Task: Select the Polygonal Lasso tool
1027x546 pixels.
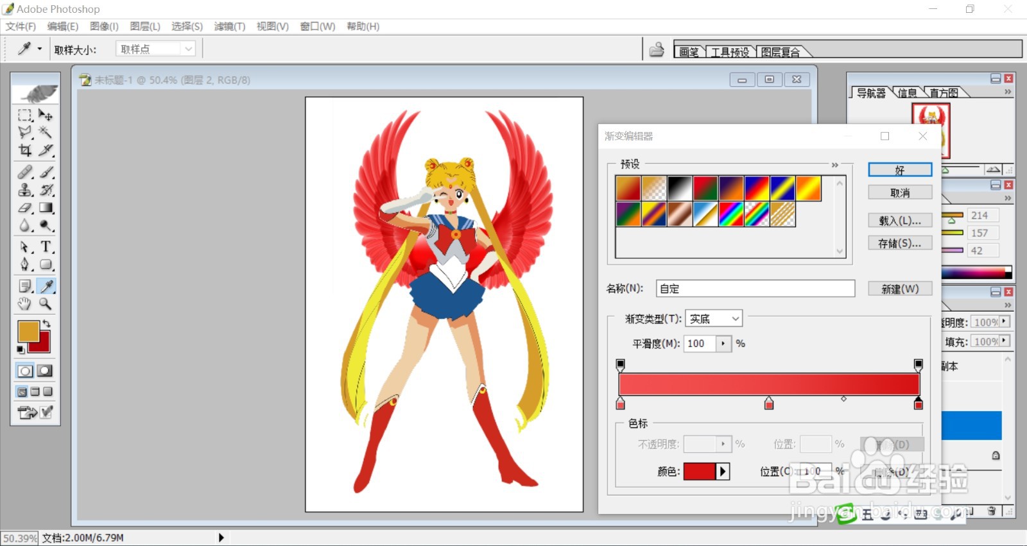Action: pos(25,133)
